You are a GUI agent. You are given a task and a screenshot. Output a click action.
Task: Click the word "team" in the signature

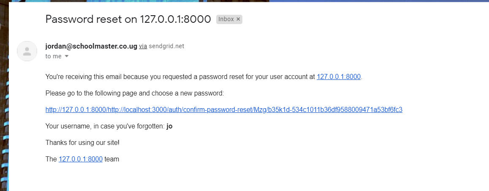pyautogui.click(x=111, y=159)
